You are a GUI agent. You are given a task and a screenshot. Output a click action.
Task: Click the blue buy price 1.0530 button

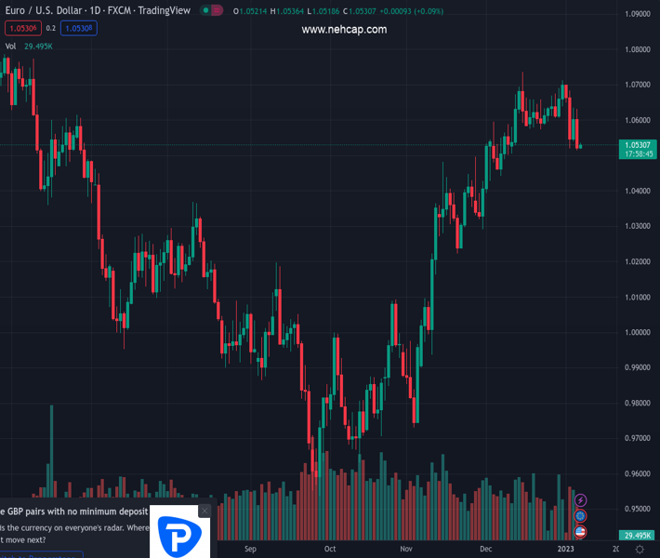click(x=79, y=28)
